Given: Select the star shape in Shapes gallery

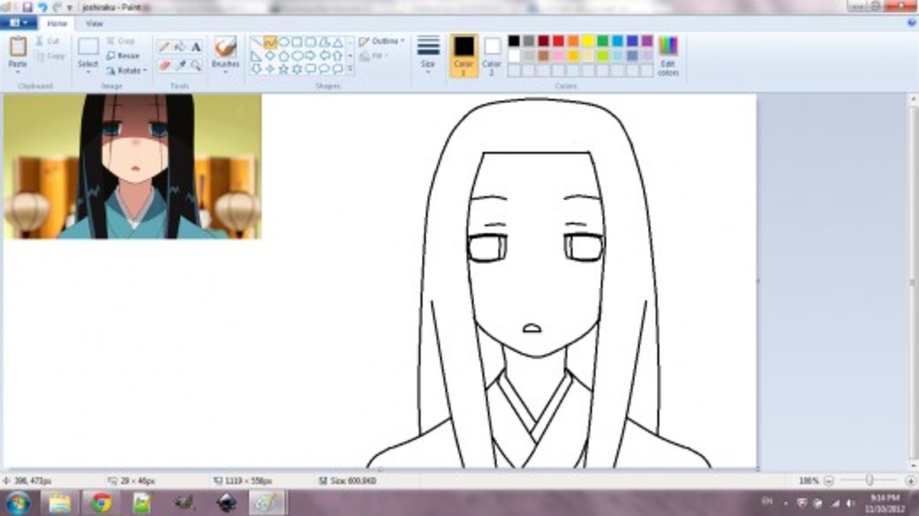Looking at the screenshot, I should pyautogui.click(x=283, y=68).
